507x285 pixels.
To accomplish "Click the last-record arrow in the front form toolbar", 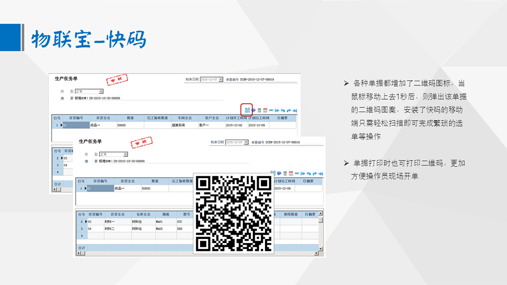I will (320, 173).
